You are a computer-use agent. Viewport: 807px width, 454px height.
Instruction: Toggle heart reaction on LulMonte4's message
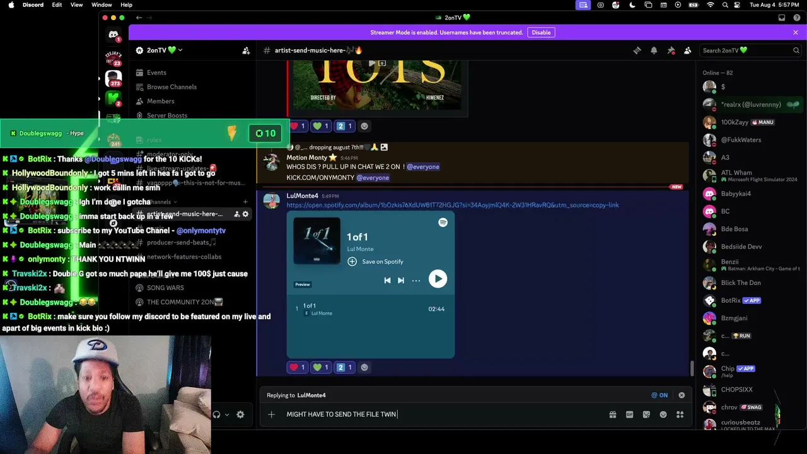point(297,367)
